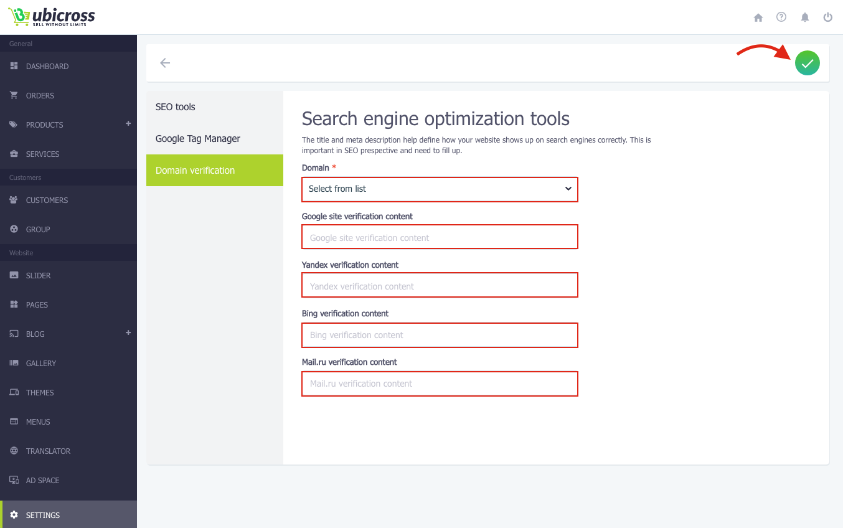This screenshot has width=843, height=528.
Task: Switch to Google Tag Manager tab
Action: pos(215,139)
